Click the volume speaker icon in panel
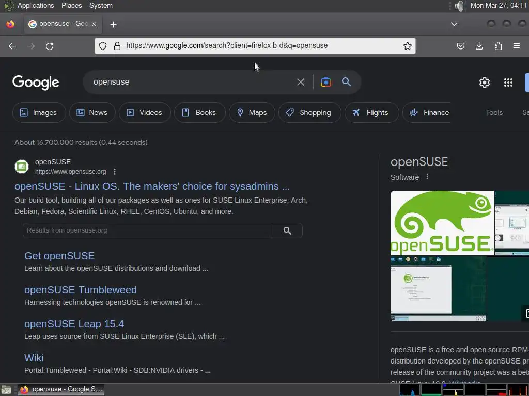Screen dimensions: 529x396 tap(459, 6)
